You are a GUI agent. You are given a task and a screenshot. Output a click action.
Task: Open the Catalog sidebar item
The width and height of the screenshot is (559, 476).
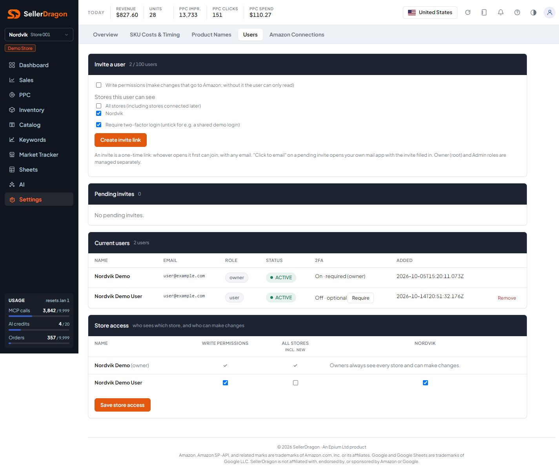[39, 125]
